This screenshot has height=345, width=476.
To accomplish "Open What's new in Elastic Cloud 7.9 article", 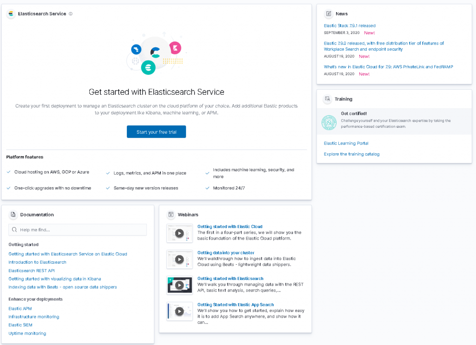I will tap(388, 67).
